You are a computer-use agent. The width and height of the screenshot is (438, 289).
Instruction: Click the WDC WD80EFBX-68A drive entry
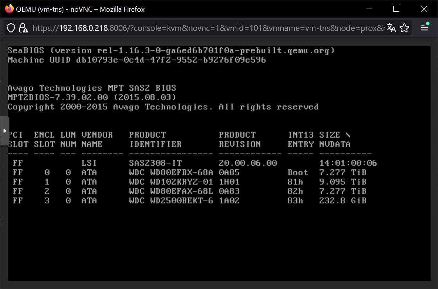tap(171, 172)
